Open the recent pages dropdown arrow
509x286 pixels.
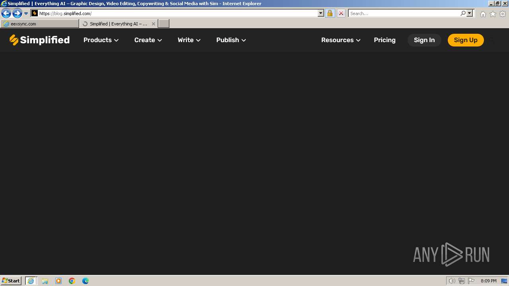click(26, 14)
